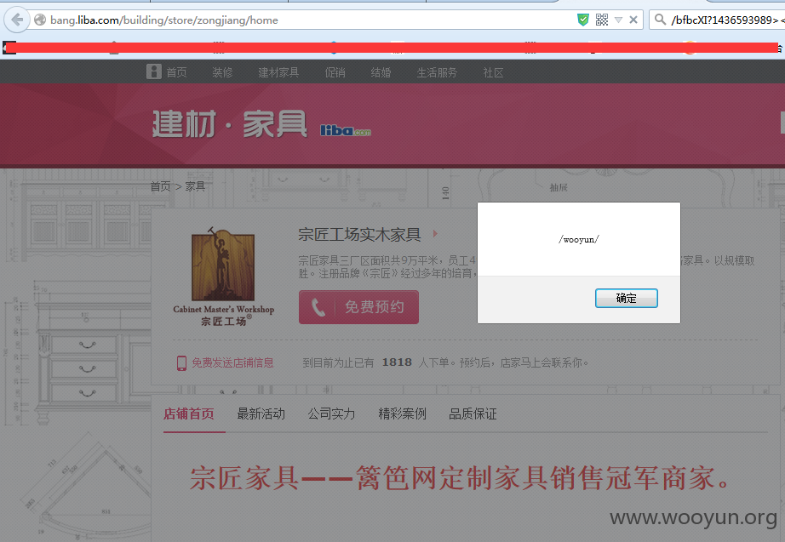Switch to the 品质保证 tab
The height and width of the screenshot is (542, 785).
tap(473, 414)
